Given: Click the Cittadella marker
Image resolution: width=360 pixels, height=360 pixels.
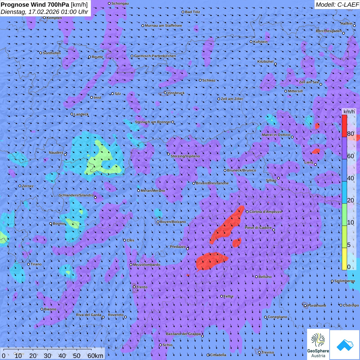Looking at the screenshot, I should click(x=208, y=355).
